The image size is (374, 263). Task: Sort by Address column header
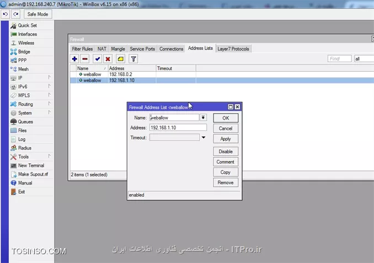pyautogui.click(x=132, y=68)
